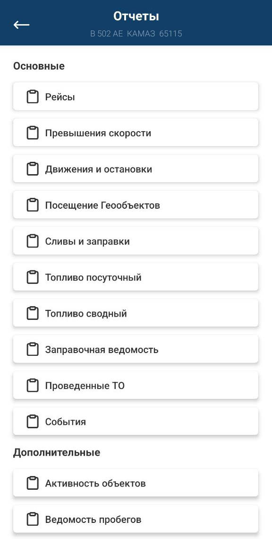Image resolution: width=272 pixels, height=539 pixels.
Task: Open the Рейсы report
Action: (x=136, y=97)
